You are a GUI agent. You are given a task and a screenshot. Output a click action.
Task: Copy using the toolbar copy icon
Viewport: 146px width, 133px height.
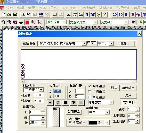coord(29,14)
